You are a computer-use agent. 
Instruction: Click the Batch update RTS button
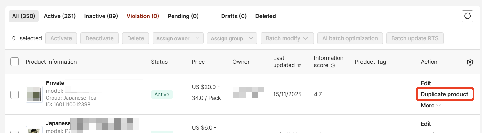(415, 38)
